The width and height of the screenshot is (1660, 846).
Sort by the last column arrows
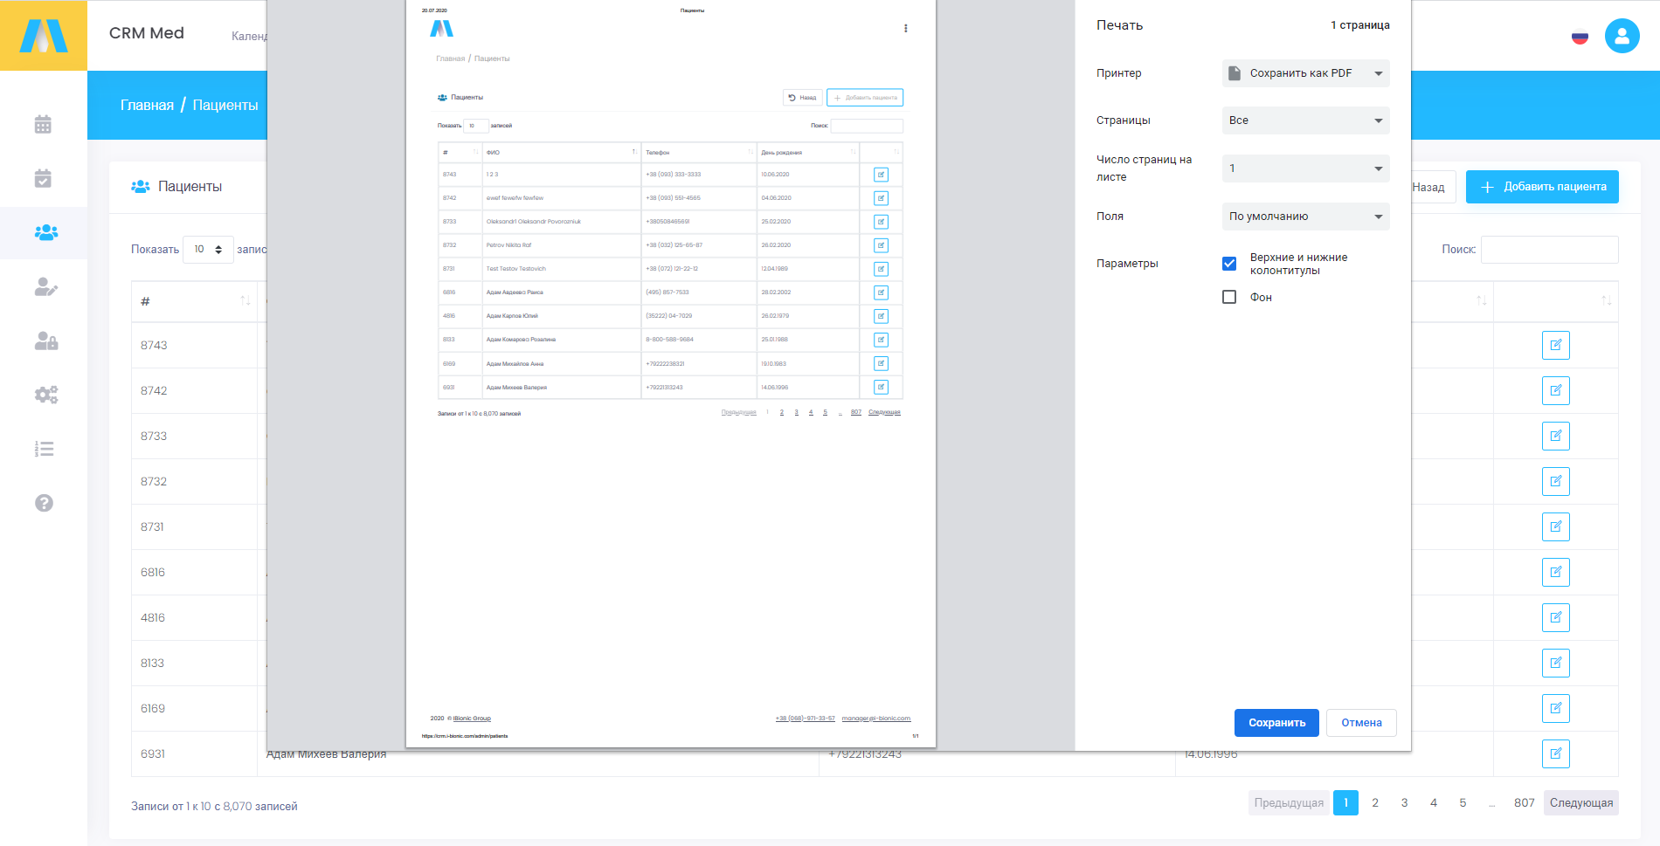click(1606, 300)
